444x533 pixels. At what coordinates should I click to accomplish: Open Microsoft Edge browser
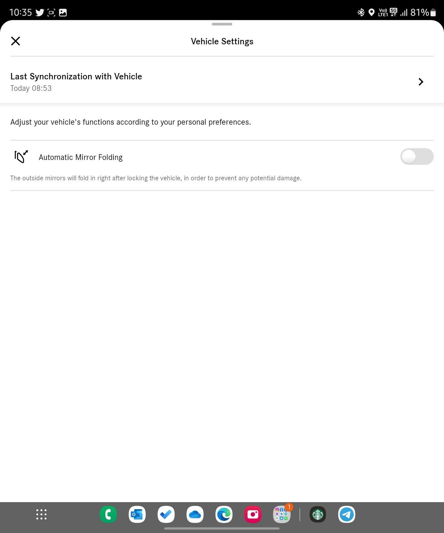pos(224,514)
